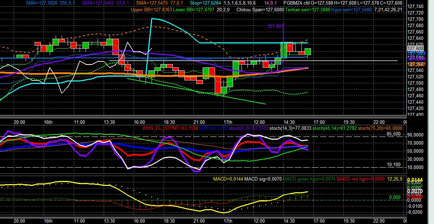Click the 85,500 overbought level label
434x224 pixels.
393,134
